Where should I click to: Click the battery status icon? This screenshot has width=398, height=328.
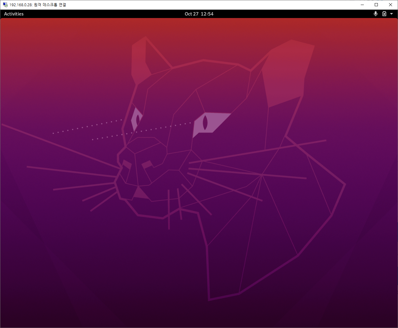384,14
